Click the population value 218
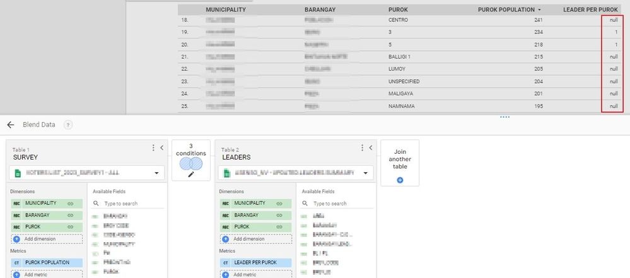 click(539, 45)
